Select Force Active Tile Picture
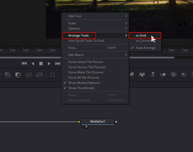The image size is (193, 152). point(95,62)
